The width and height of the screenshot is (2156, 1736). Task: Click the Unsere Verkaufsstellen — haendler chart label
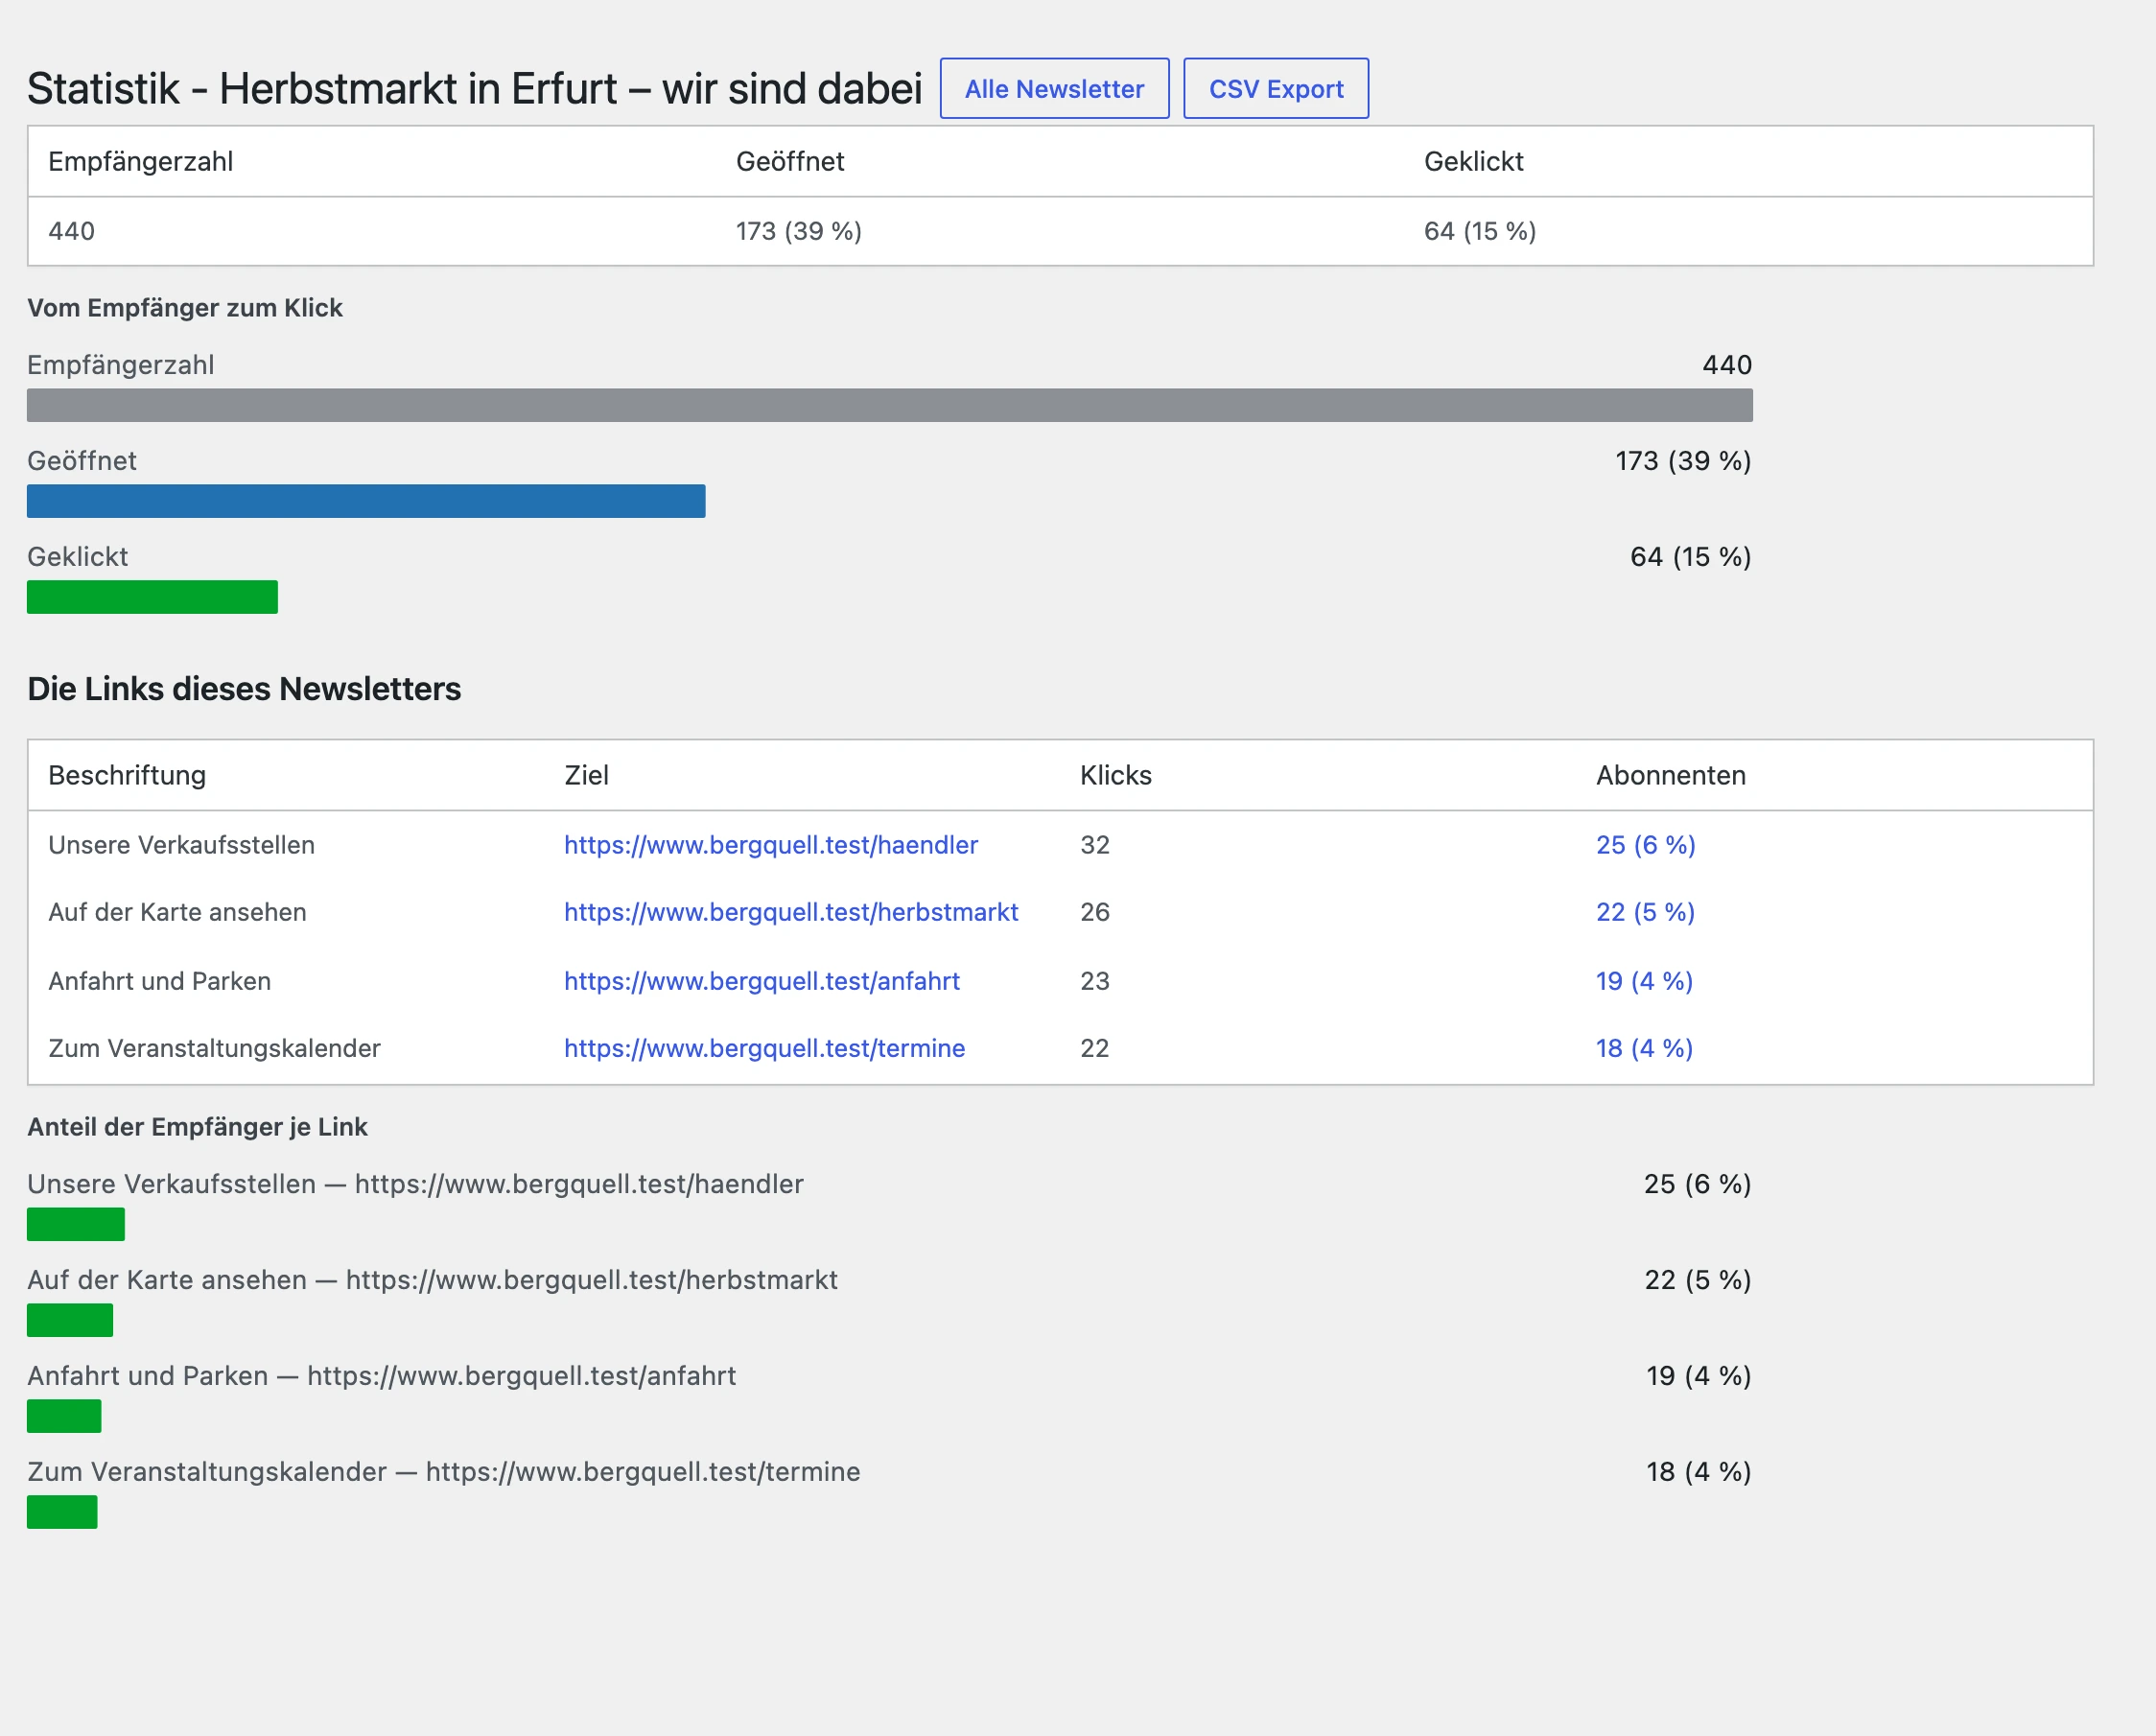coord(416,1184)
